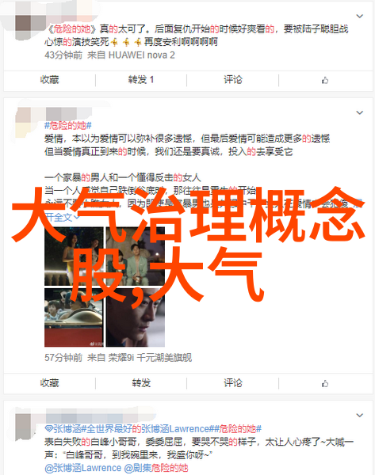This screenshot has width=375, height=475.
Task: Click 收藏 on the first post
Action: (49, 80)
